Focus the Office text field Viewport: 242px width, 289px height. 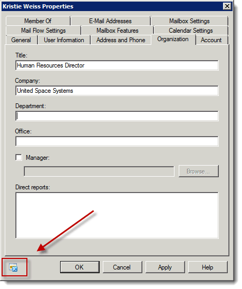pos(117,141)
